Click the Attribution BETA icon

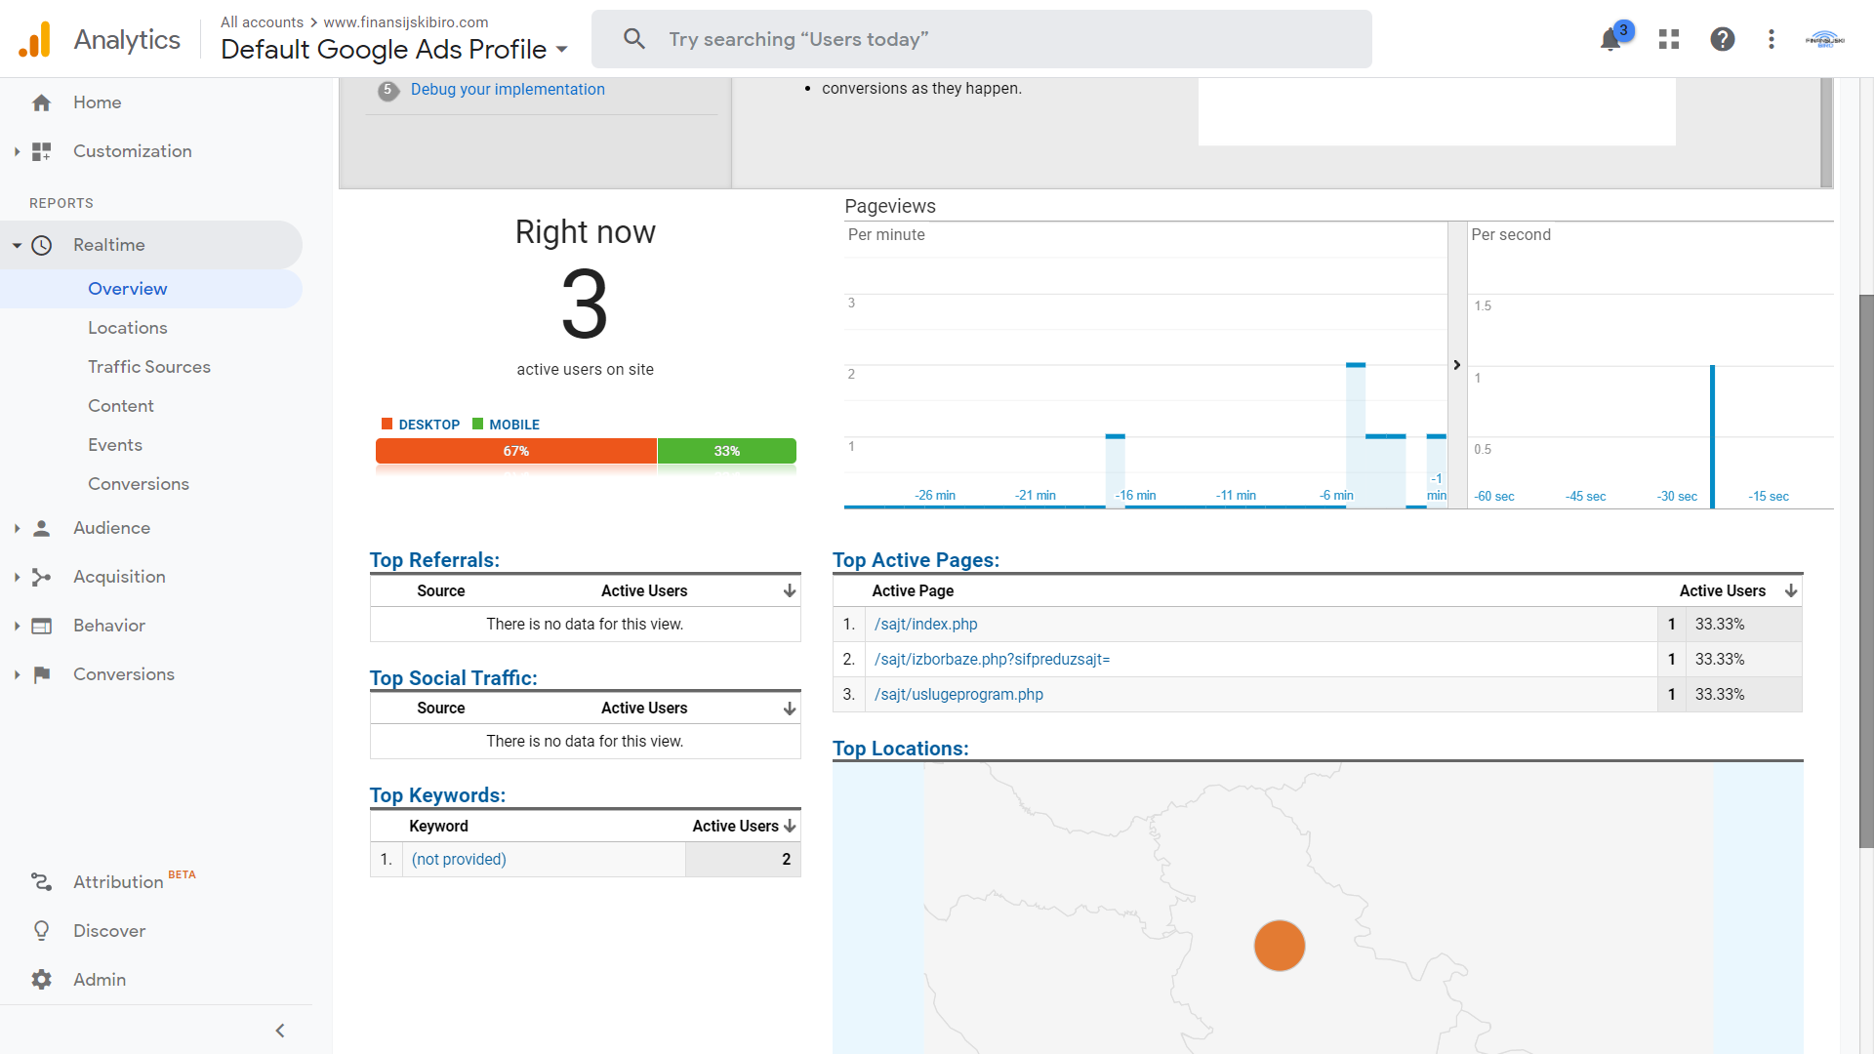pos(42,881)
